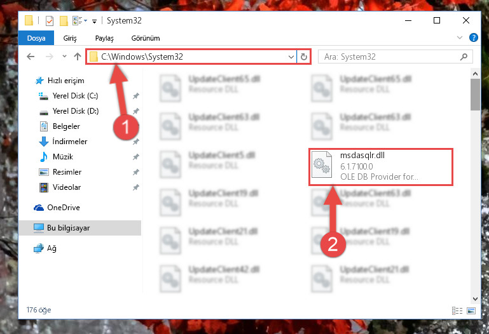489x334 pixels.
Task: Go up one folder level
Action: [78, 57]
